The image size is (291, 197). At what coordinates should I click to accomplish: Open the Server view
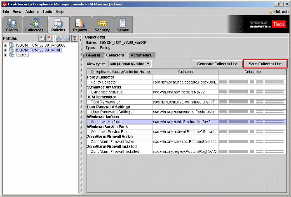122,24
